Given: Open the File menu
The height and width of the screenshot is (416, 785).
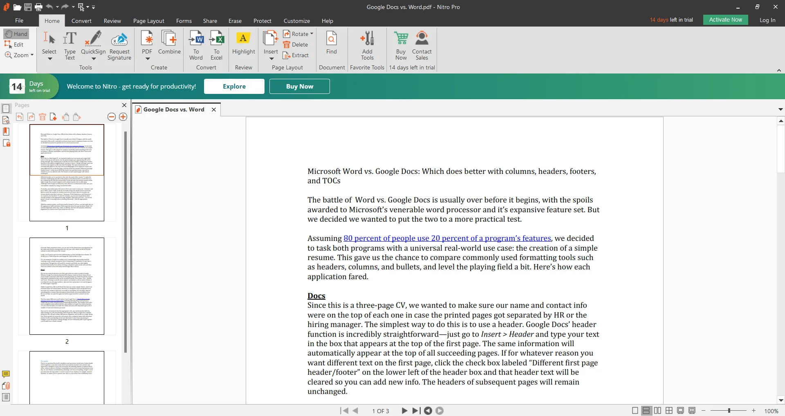Looking at the screenshot, I should coord(19,21).
